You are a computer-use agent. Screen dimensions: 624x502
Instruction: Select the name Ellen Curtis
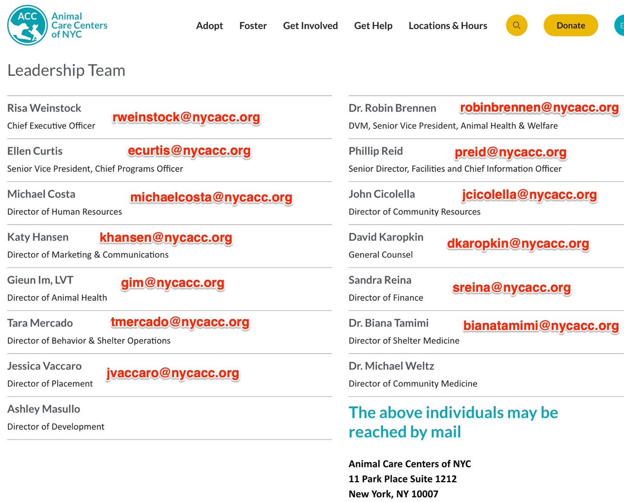[x=35, y=151]
